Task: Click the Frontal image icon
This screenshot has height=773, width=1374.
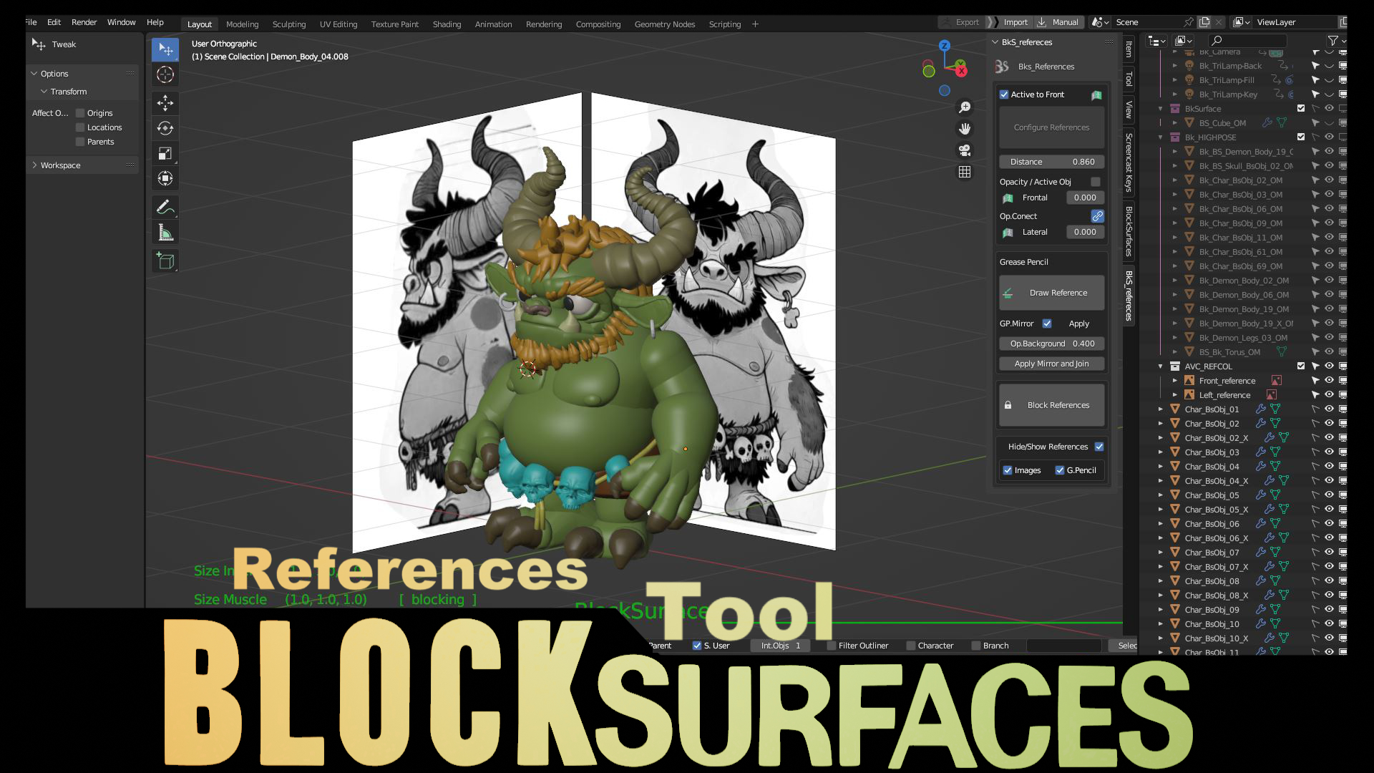Action: 1008,198
